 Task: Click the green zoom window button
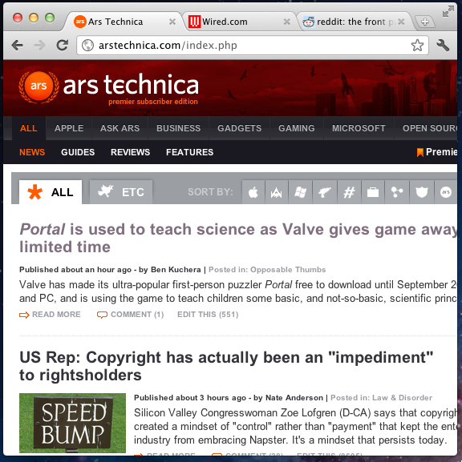[x=50, y=18]
